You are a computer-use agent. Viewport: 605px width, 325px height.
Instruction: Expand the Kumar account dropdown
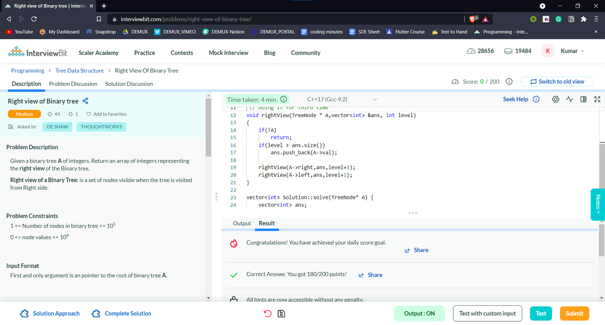[574, 51]
